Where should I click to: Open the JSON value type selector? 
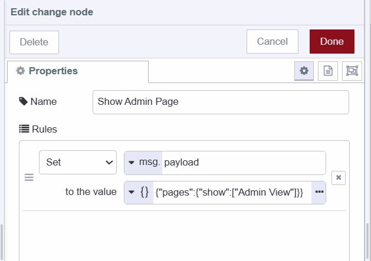click(x=139, y=192)
